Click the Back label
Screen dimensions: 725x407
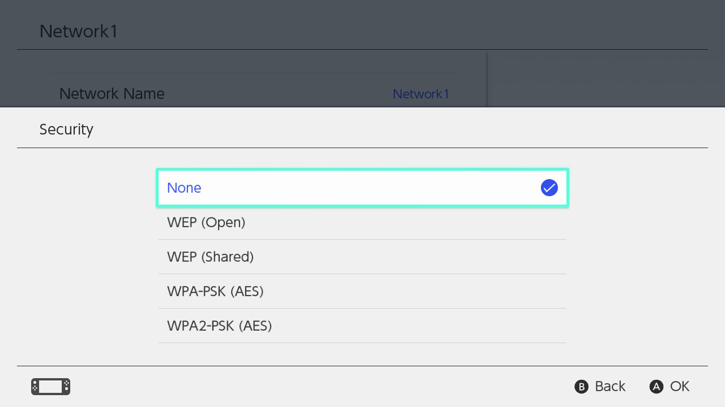point(609,387)
